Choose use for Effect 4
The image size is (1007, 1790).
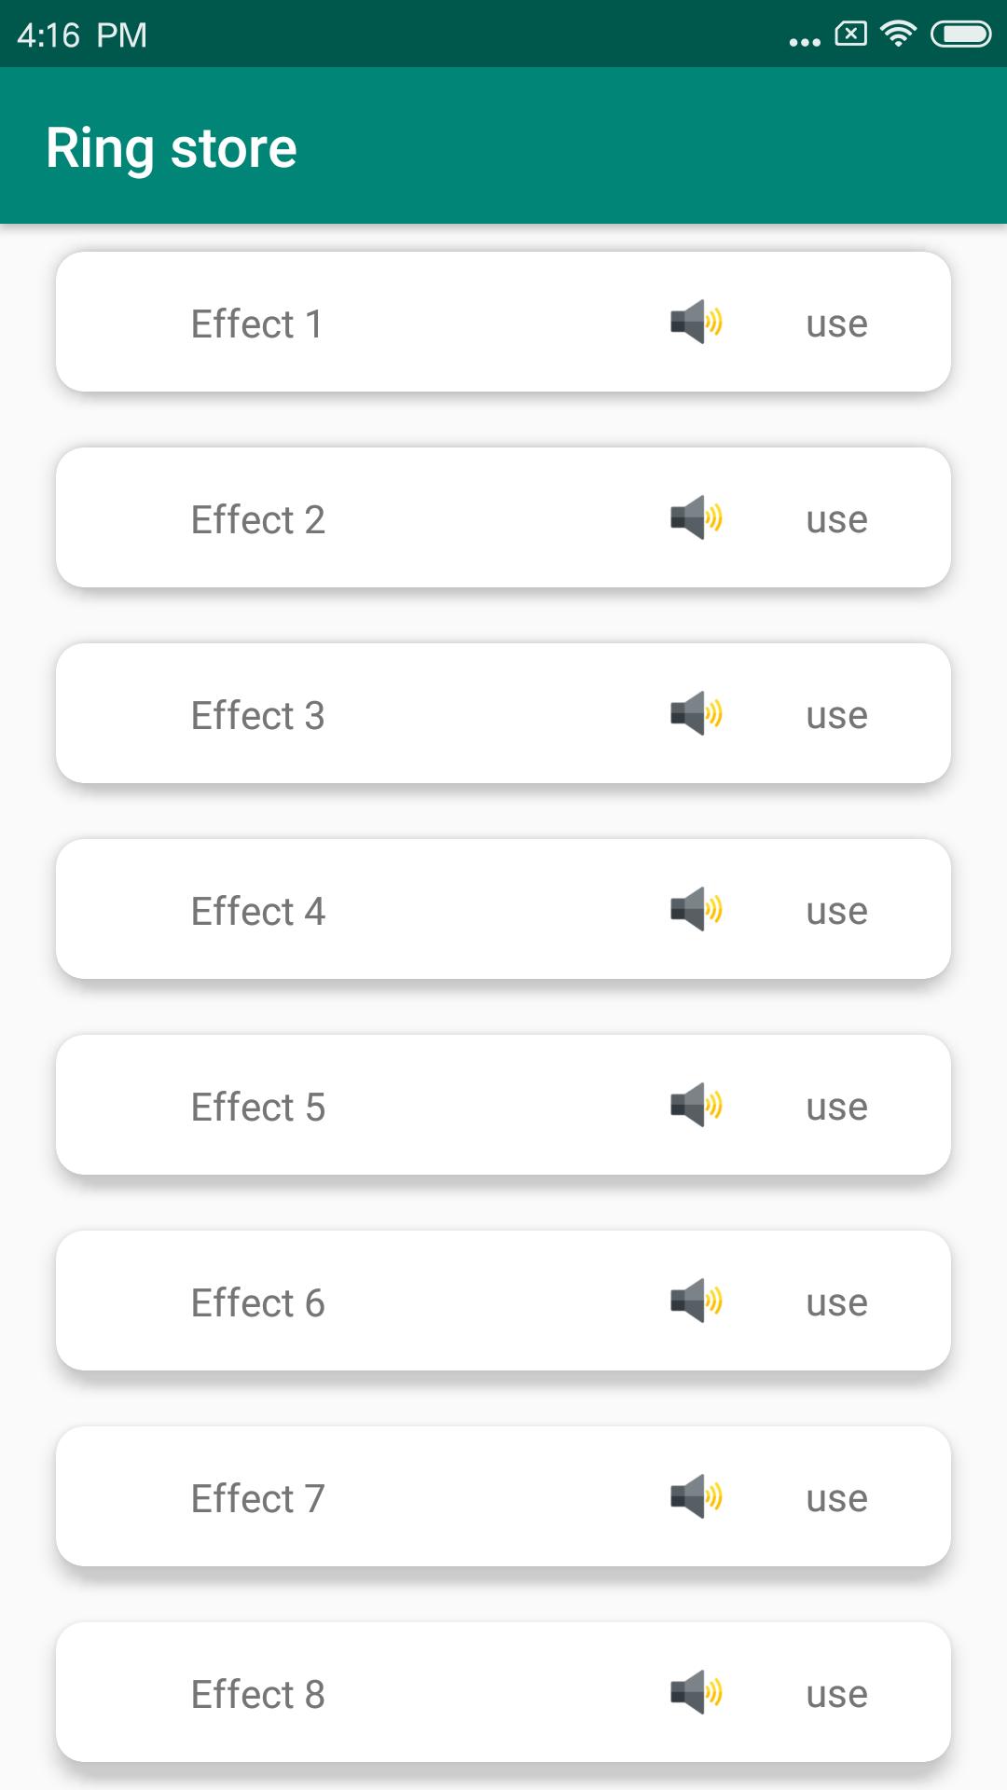pos(837,912)
